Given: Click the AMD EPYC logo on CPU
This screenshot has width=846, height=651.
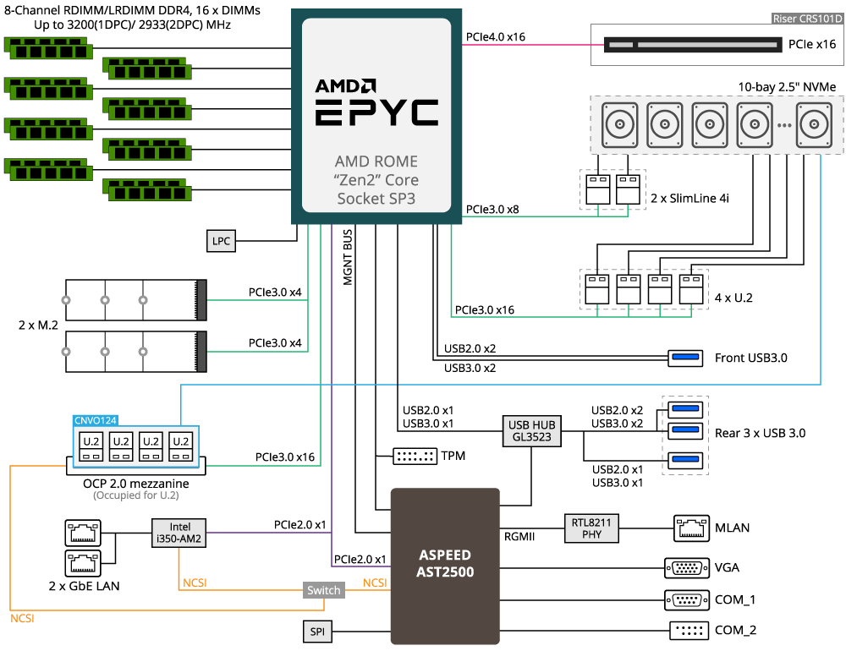Looking at the screenshot, I should pyautogui.click(x=376, y=102).
